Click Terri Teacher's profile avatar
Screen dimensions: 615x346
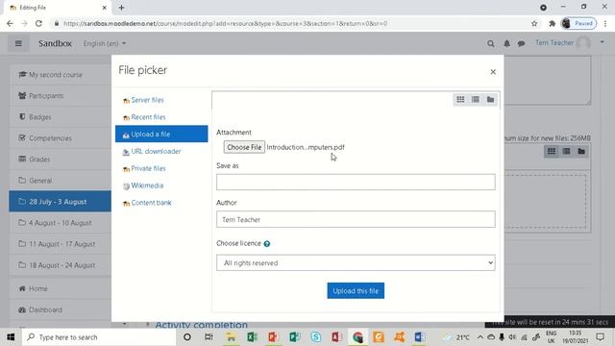coord(583,42)
